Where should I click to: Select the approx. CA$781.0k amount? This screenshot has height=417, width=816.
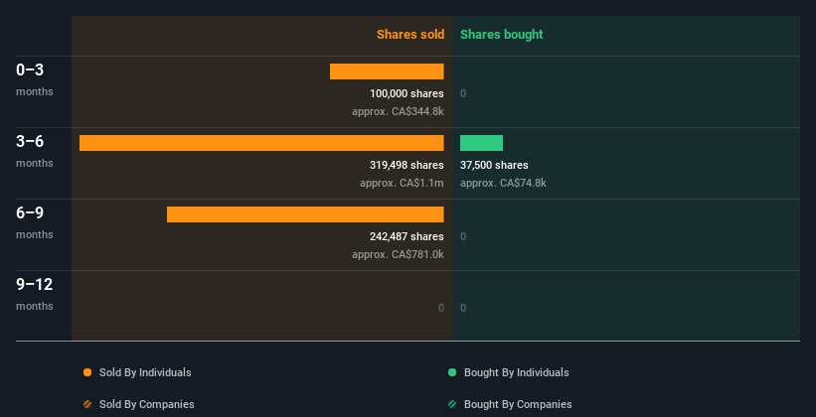point(398,254)
